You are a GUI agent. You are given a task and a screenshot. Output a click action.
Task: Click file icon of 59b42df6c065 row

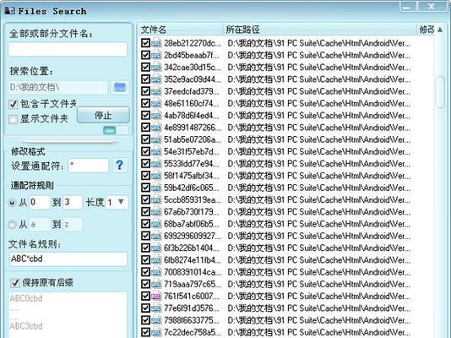tap(156, 188)
